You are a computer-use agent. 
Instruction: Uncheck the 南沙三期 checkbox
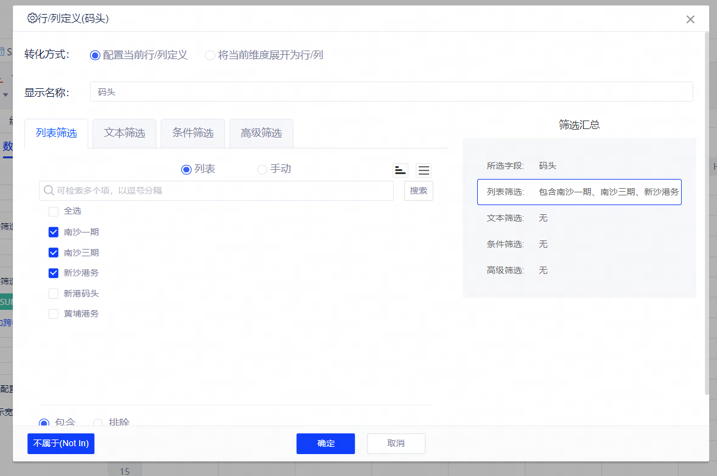point(54,253)
